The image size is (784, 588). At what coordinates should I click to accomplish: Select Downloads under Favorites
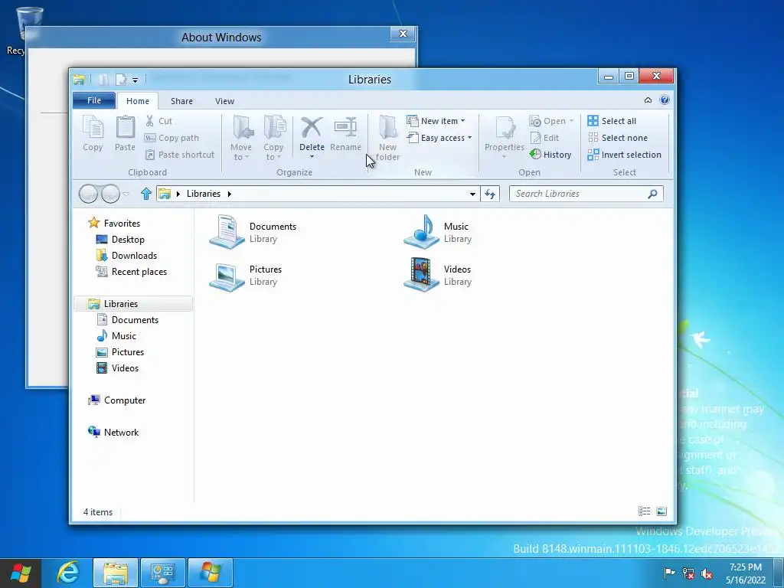126,256
